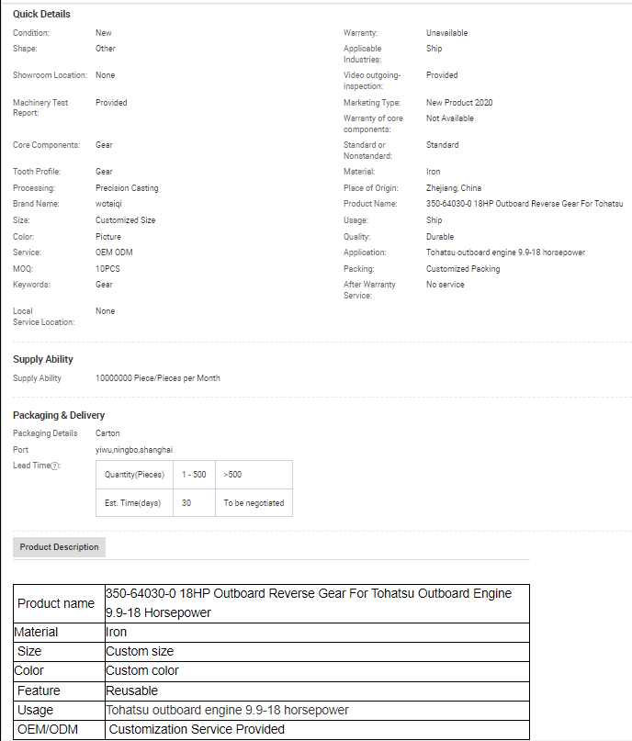Click the Quick Details heading

(x=41, y=14)
